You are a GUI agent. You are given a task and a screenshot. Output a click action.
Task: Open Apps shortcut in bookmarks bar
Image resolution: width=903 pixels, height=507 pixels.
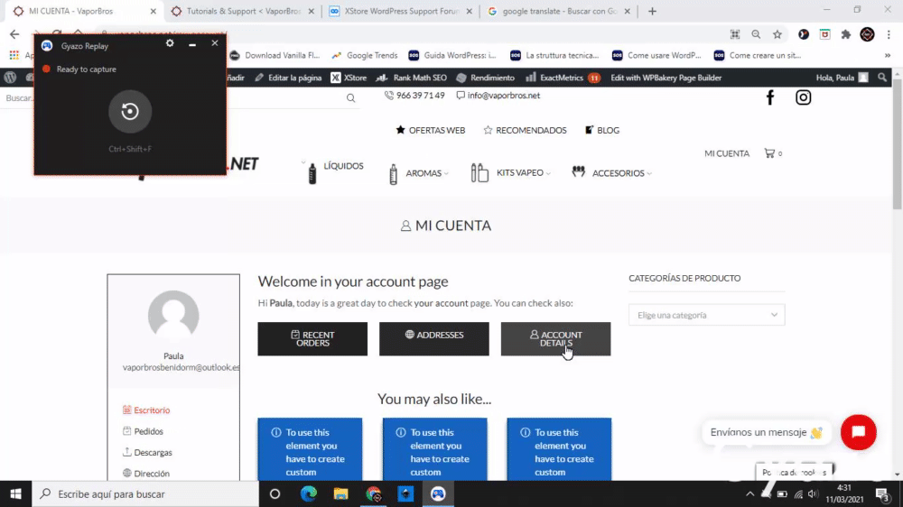click(x=14, y=55)
